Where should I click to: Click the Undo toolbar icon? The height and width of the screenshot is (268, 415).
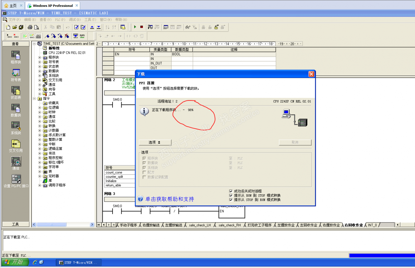point(67,27)
